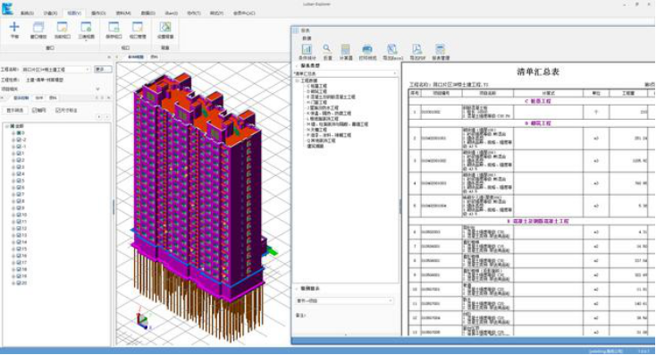Uncheck floor -1 in the floor tree
This screenshot has height=355, width=656.
(x=19, y=147)
